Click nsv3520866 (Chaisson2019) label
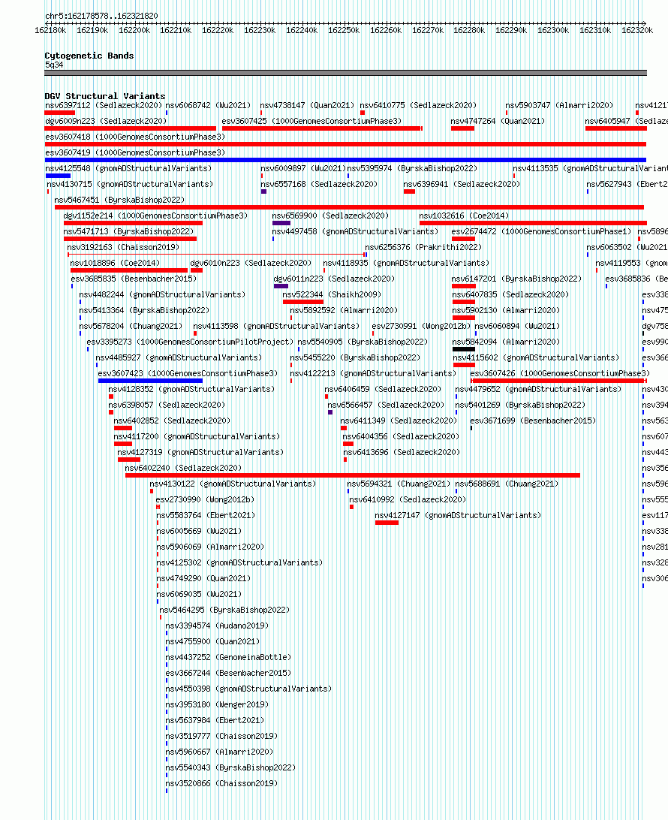 (x=221, y=783)
